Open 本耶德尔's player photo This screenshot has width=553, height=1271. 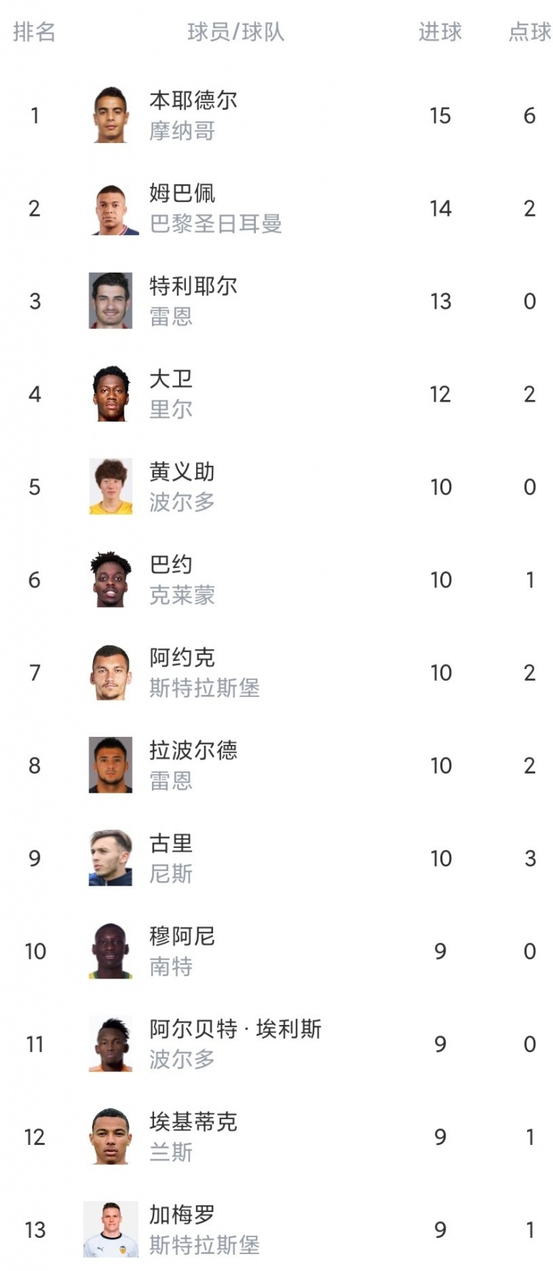(x=111, y=115)
